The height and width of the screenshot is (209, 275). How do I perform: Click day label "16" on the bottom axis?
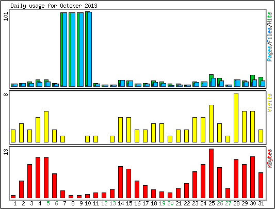[x=137, y=203]
